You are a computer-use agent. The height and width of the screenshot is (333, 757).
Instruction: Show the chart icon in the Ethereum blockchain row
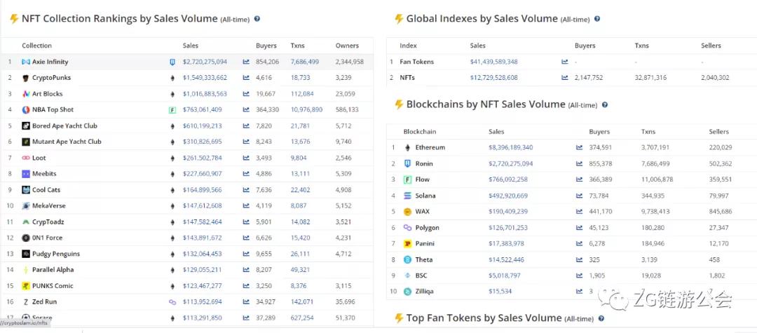point(579,148)
